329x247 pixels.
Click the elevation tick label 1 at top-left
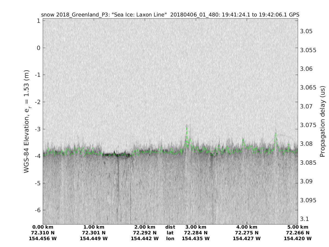point(39,21)
